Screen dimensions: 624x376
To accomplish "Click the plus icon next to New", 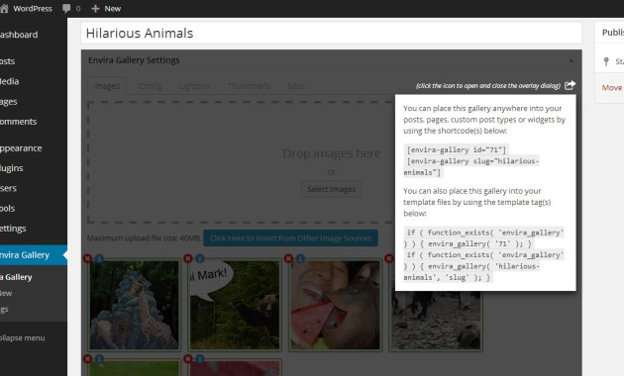I will point(95,8).
